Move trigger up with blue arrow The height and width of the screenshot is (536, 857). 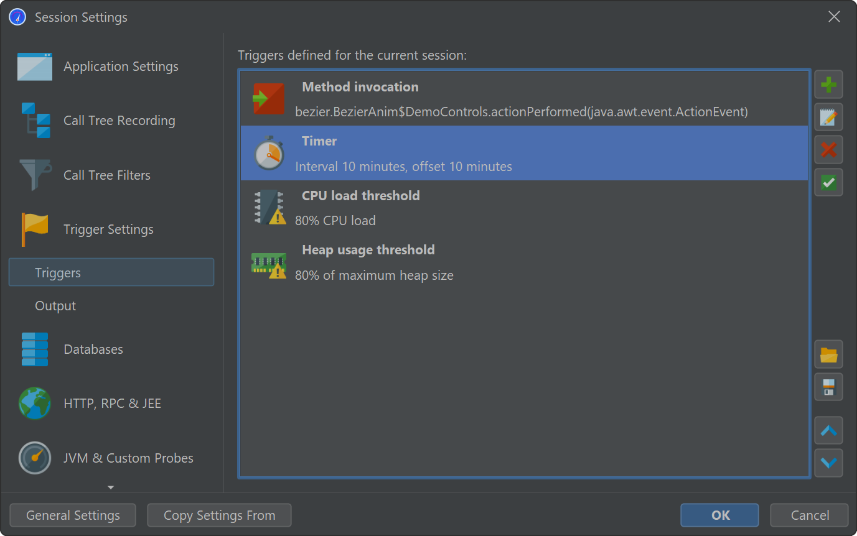(x=828, y=430)
